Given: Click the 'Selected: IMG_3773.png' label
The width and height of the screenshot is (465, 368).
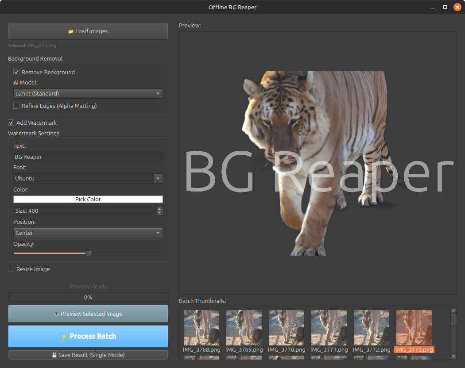Looking at the screenshot, I should [x=32, y=45].
